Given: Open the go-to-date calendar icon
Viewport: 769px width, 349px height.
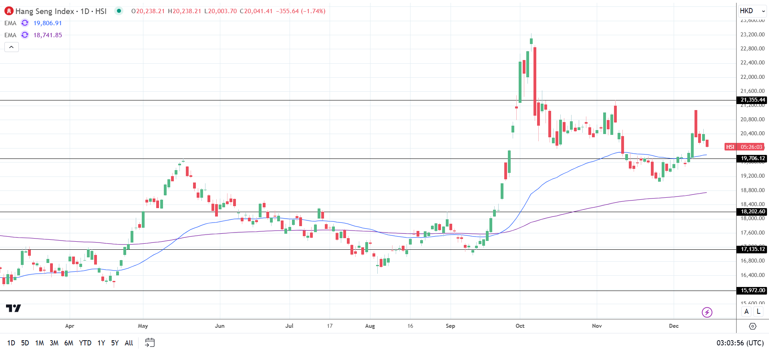Looking at the screenshot, I should click(150, 343).
